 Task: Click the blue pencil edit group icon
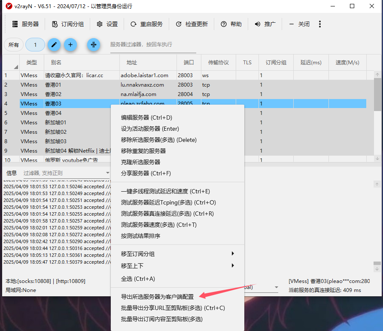[x=54, y=45]
